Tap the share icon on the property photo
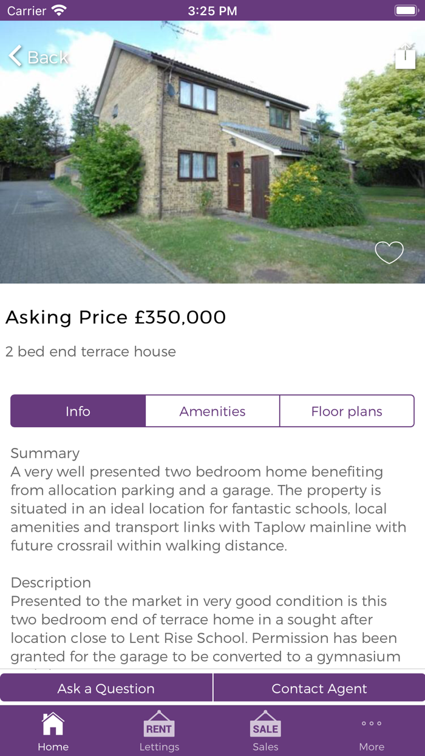 pyautogui.click(x=405, y=58)
